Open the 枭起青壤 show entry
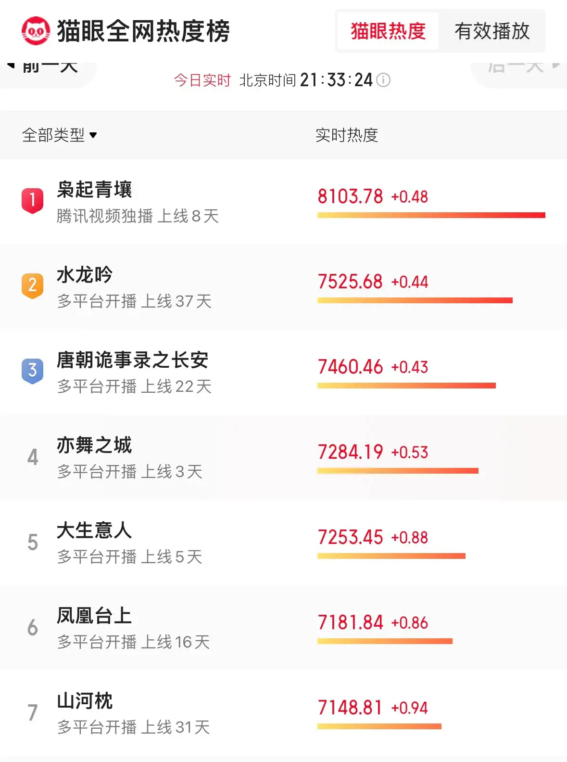 pyautogui.click(x=94, y=190)
